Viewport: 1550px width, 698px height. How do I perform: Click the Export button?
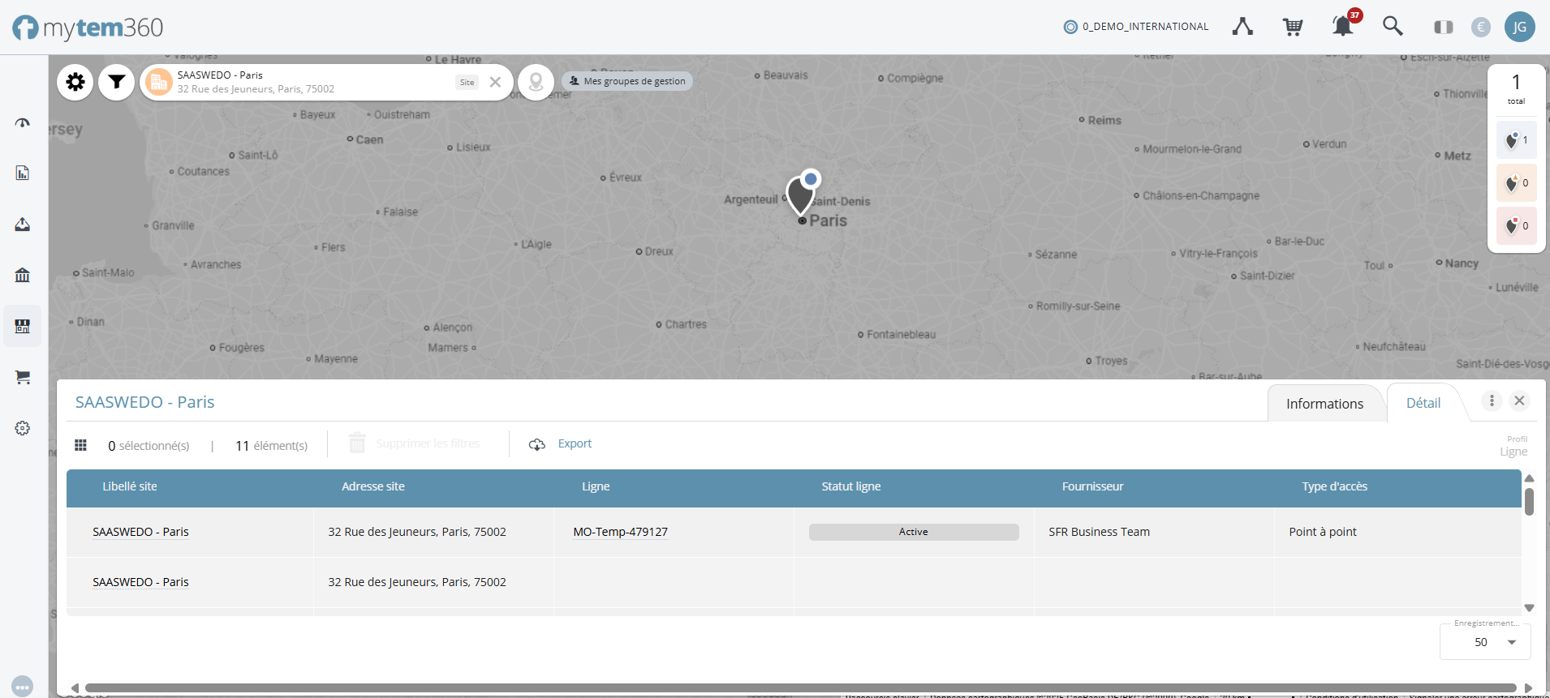561,443
